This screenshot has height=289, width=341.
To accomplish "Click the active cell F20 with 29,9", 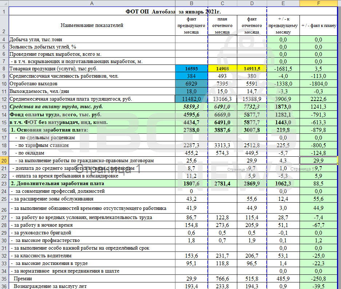I will [318, 161].
